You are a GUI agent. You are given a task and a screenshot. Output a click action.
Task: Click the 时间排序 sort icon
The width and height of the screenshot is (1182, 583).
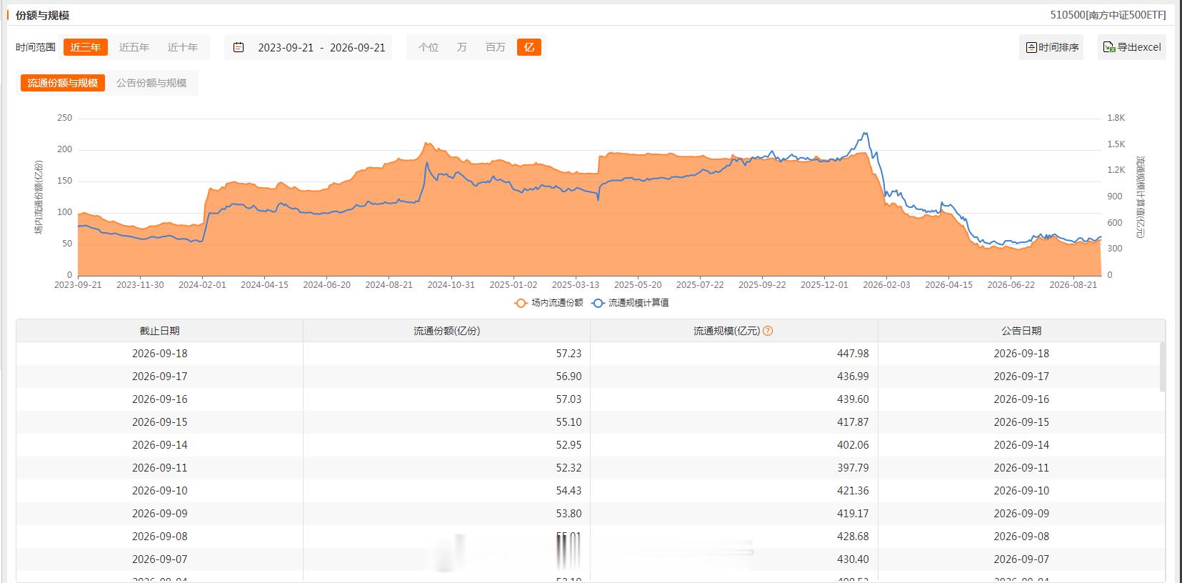click(x=1031, y=47)
